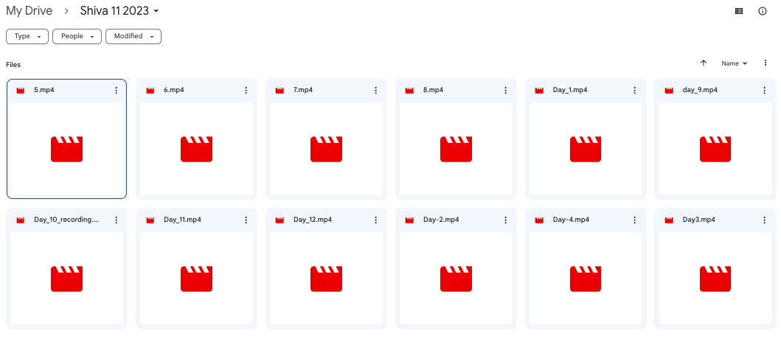Select the day_9.mp4 video thumbnail
Image resolution: width=781 pixels, height=339 pixels.
pos(715,149)
